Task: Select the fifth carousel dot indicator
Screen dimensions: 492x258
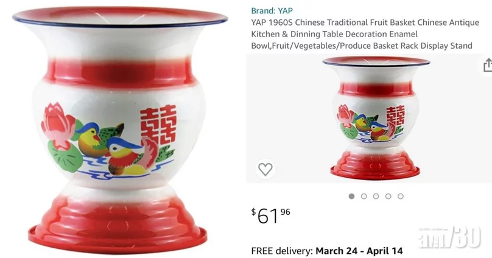Action: pos(401,197)
